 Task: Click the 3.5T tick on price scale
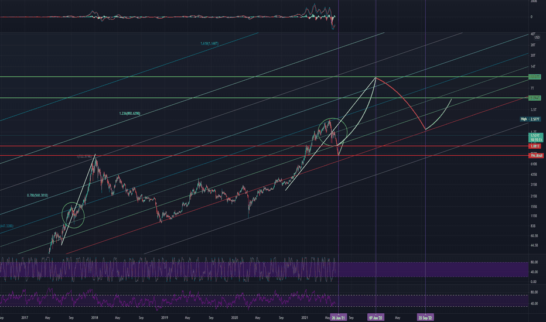[534, 109]
